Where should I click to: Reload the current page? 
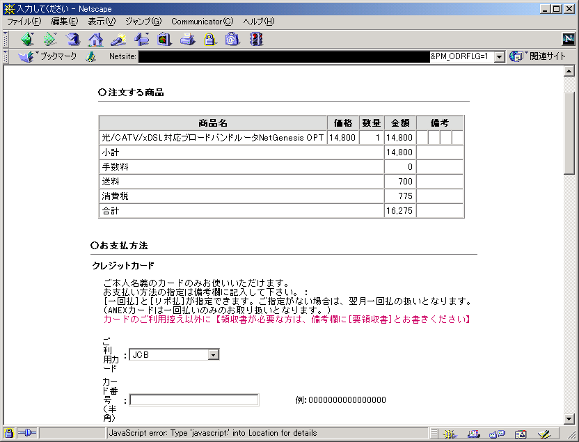click(73, 39)
